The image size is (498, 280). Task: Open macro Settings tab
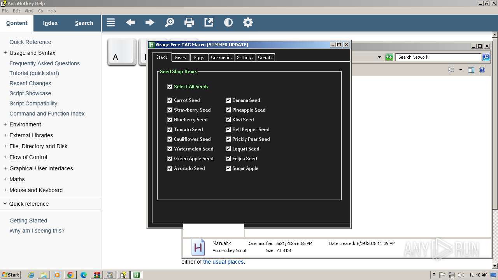[x=245, y=58]
